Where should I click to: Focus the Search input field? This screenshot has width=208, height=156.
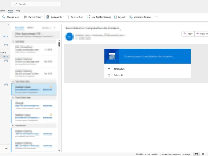36,4
